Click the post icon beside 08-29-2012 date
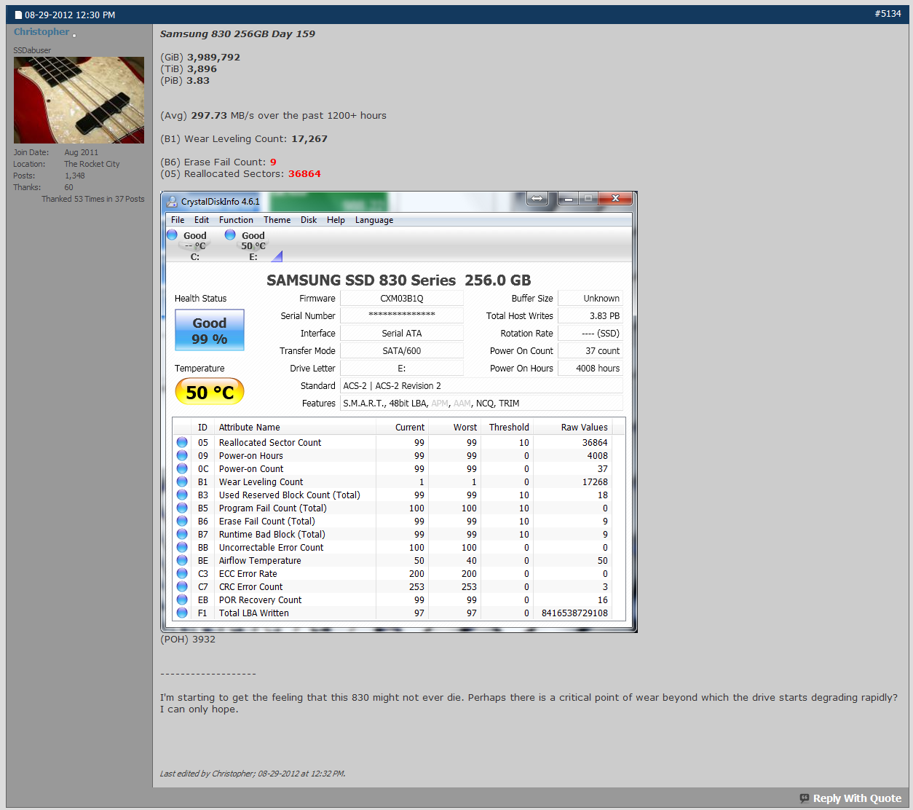Viewport: 913px width, 810px height. coord(18,15)
